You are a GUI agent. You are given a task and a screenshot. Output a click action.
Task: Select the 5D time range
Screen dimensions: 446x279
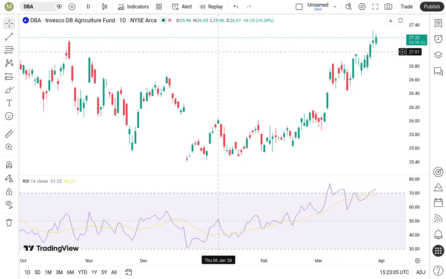click(38, 272)
